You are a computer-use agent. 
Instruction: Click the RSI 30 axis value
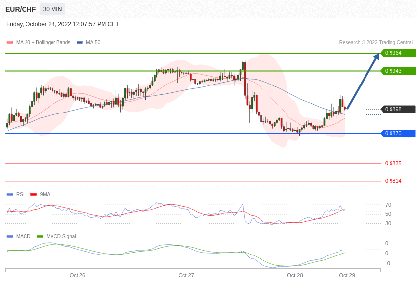click(x=388, y=223)
